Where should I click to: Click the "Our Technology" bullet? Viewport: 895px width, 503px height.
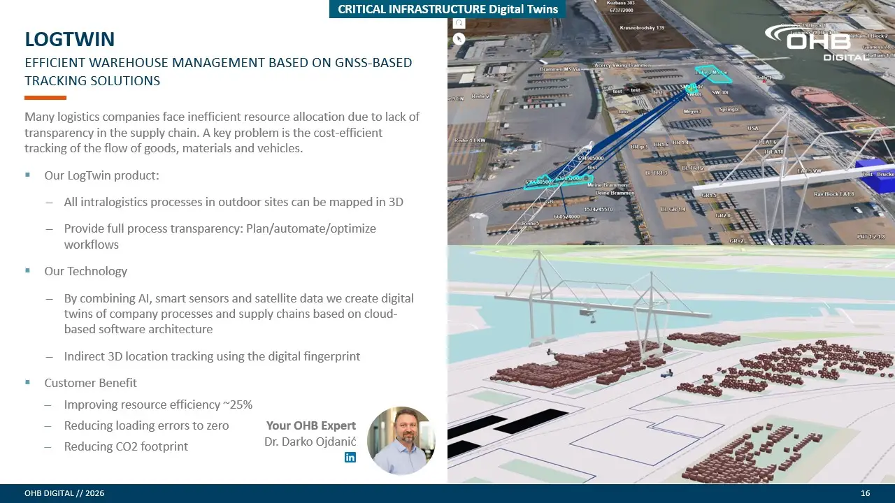pyautogui.click(x=85, y=271)
